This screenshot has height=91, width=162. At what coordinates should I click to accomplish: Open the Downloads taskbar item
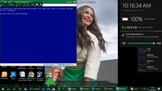pos(35,89)
